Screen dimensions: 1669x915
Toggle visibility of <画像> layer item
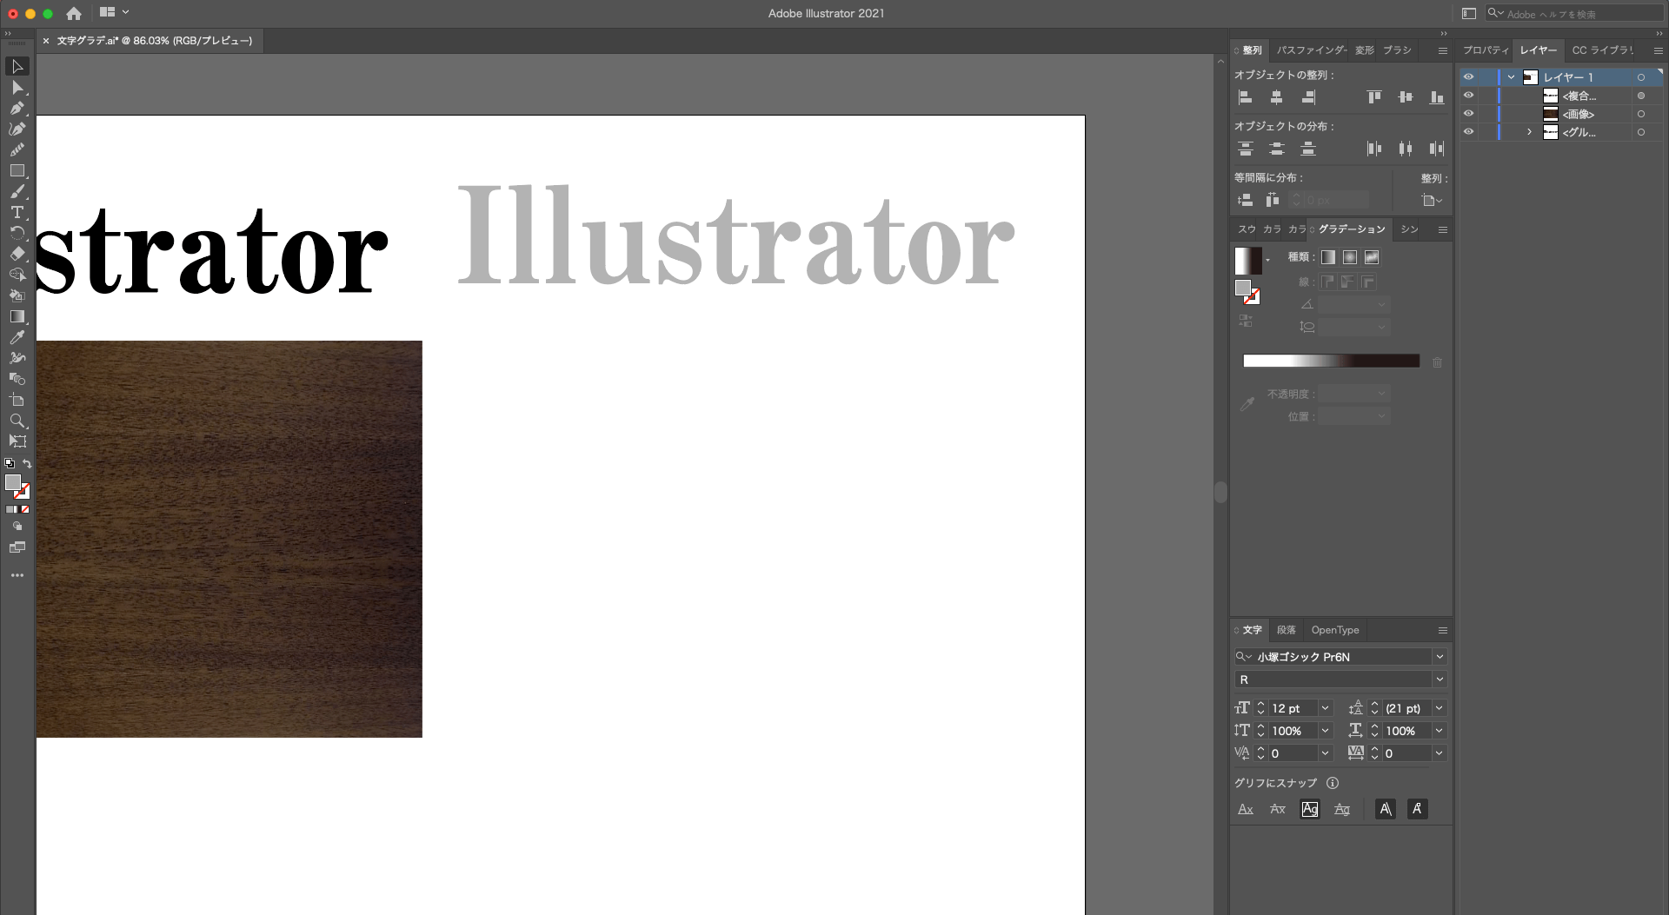coord(1468,114)
